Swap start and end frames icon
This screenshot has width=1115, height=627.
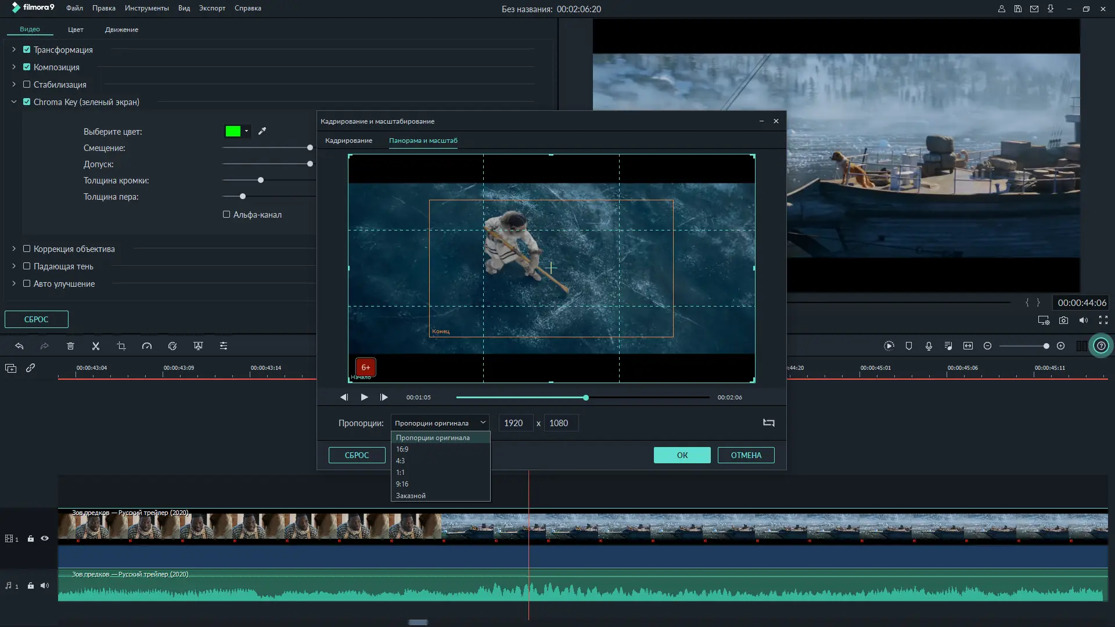[x=768, y=423]
